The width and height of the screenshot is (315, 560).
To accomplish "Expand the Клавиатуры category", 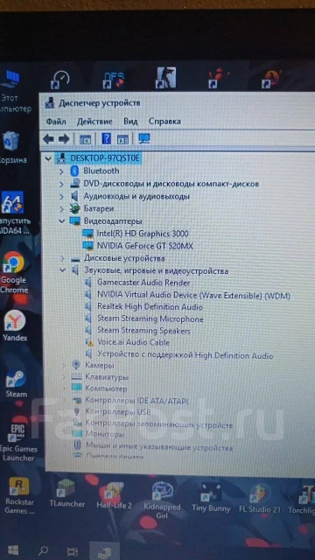I will [x=64, y=377].
